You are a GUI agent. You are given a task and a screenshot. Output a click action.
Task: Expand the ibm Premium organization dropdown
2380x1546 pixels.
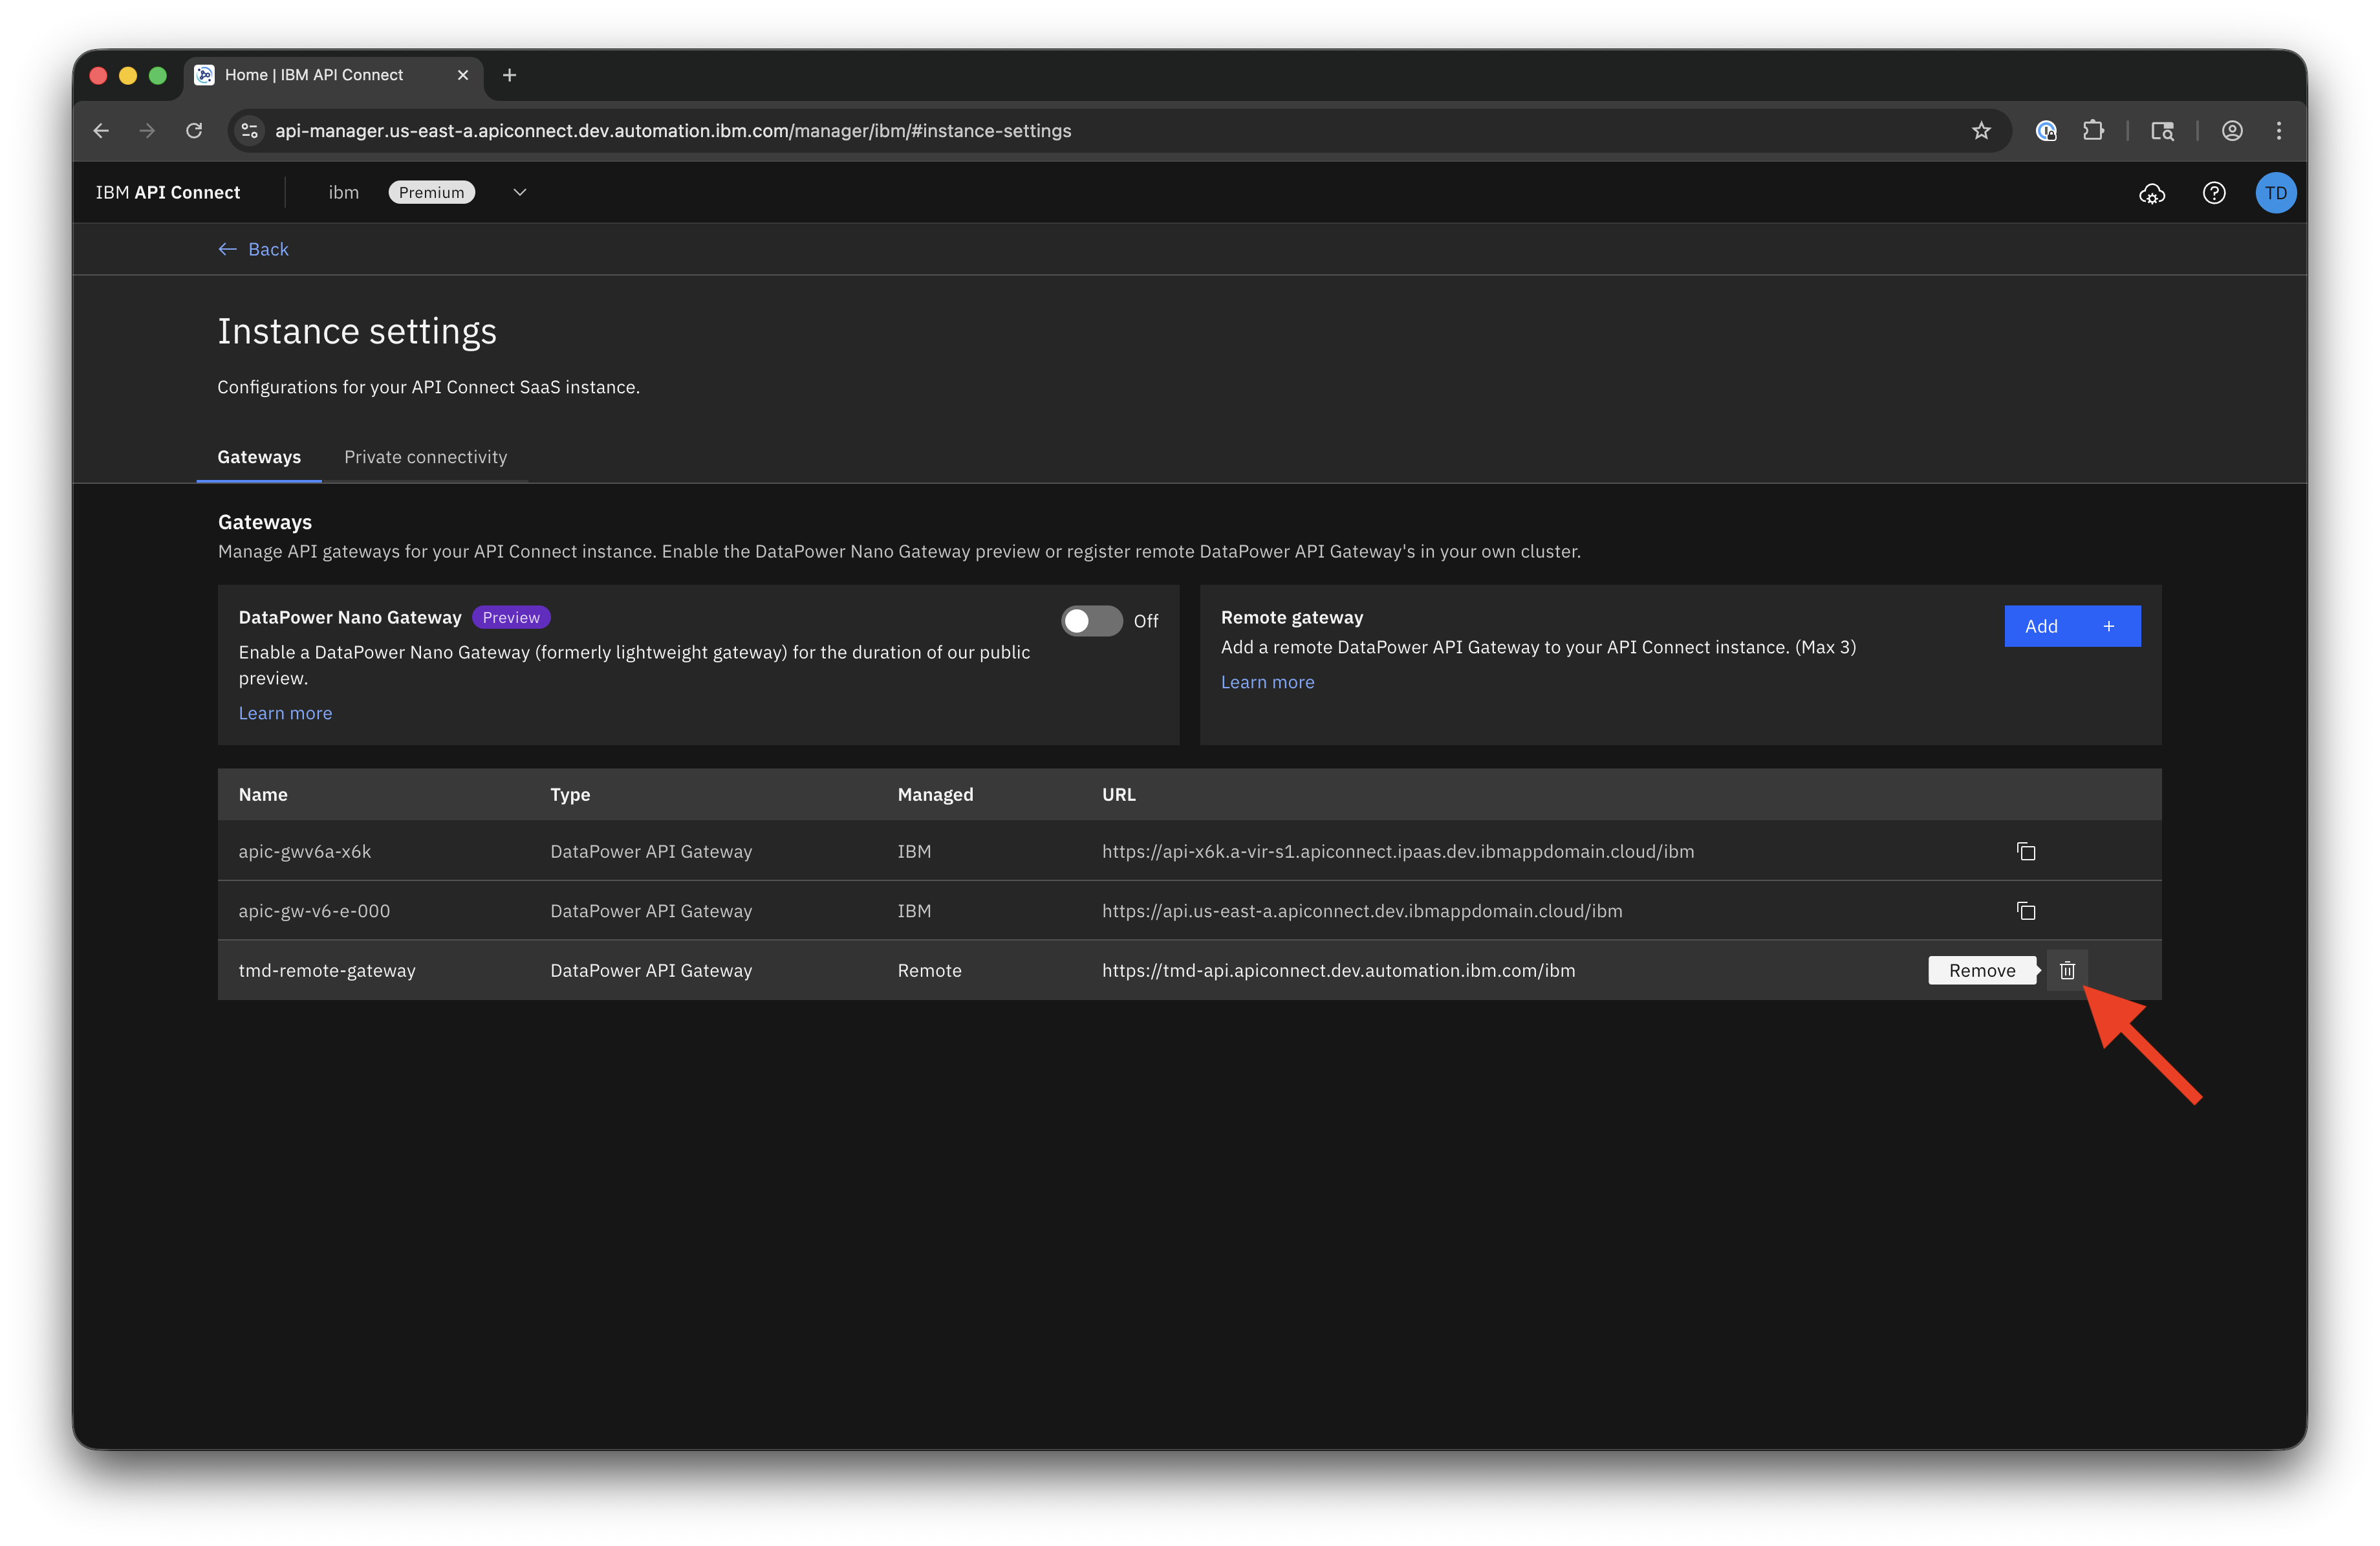coord(519,193)
